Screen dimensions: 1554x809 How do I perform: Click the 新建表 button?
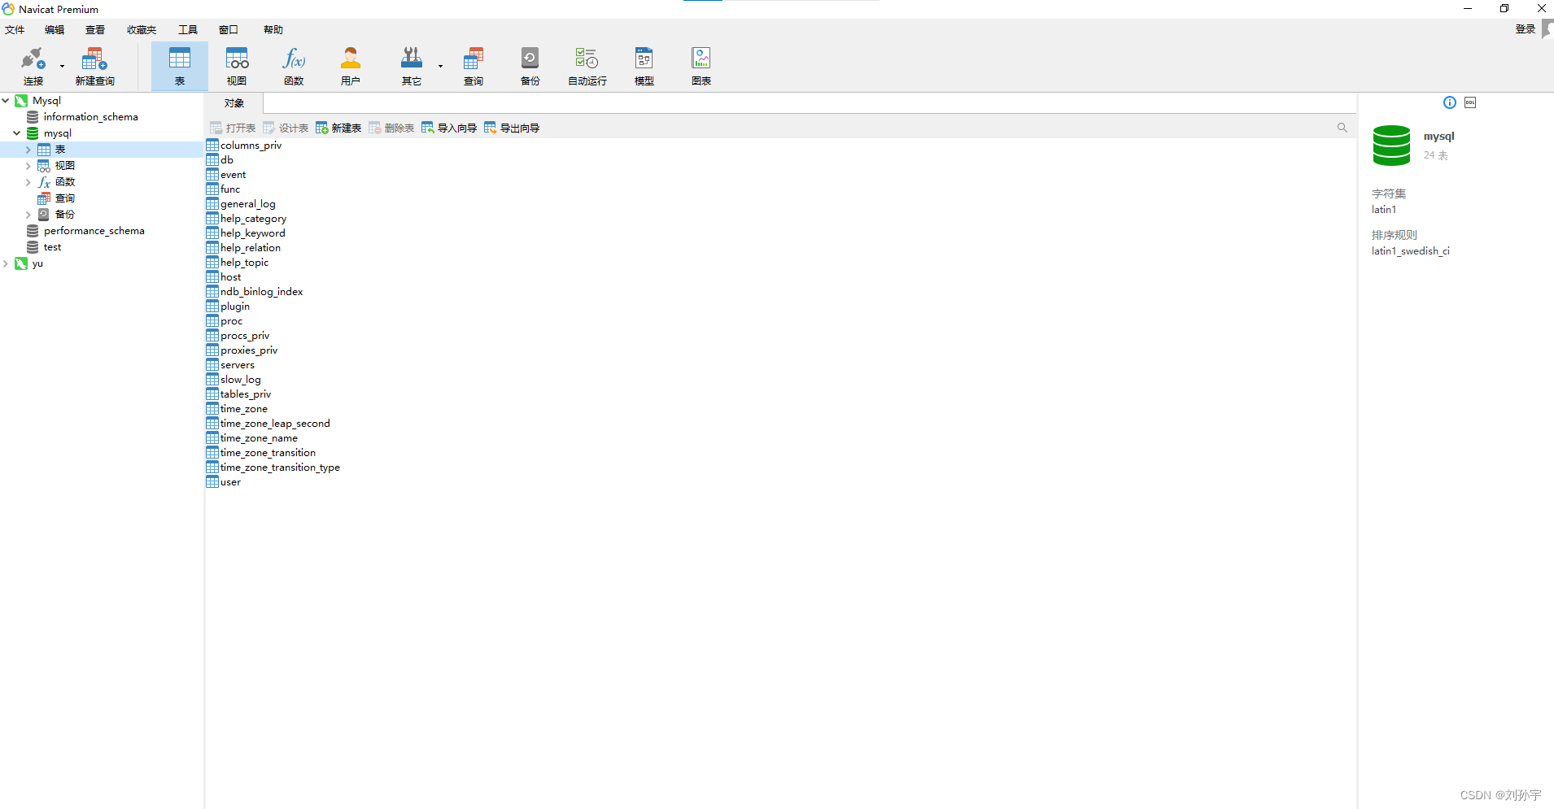338,128
